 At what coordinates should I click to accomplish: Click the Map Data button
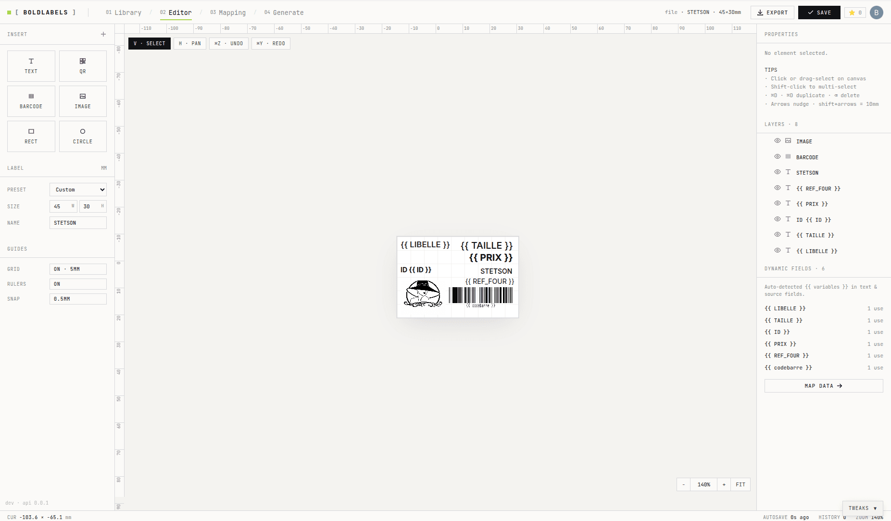824,386
